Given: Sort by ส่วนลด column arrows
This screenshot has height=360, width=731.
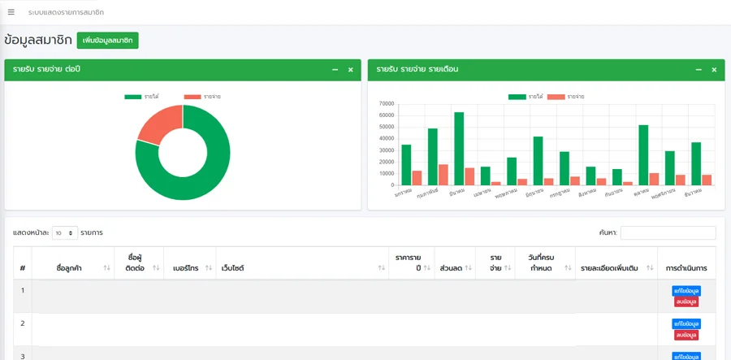Looking at the screenshot, I should point(468,267).
